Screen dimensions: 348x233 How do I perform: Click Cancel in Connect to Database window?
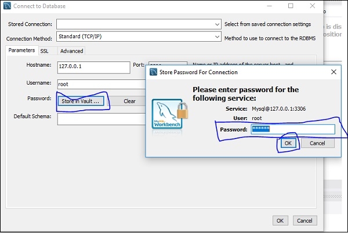coord(304,221)
